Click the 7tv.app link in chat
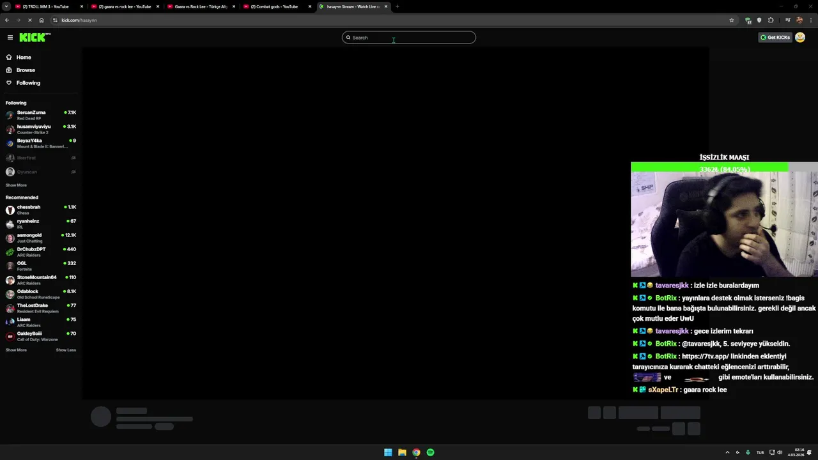818x460 pixels. (x=705, y=356)
